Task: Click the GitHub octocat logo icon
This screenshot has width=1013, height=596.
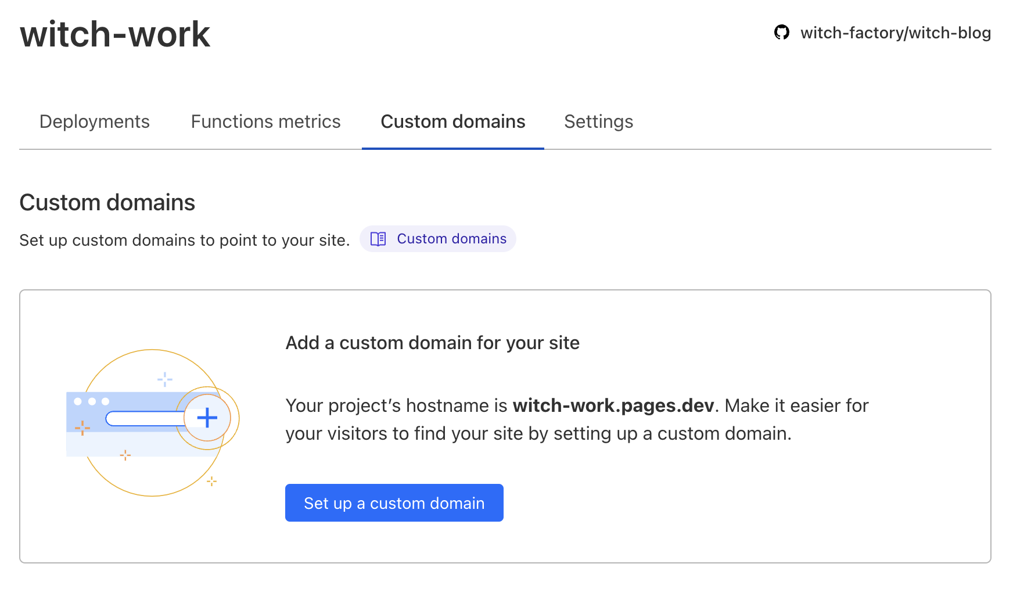Action: coord(782,33)
